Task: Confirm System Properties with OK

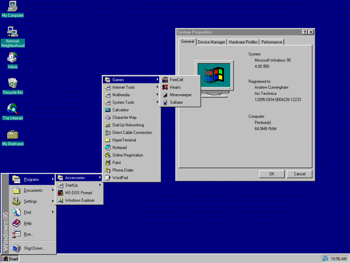Action: click(271, 174)
